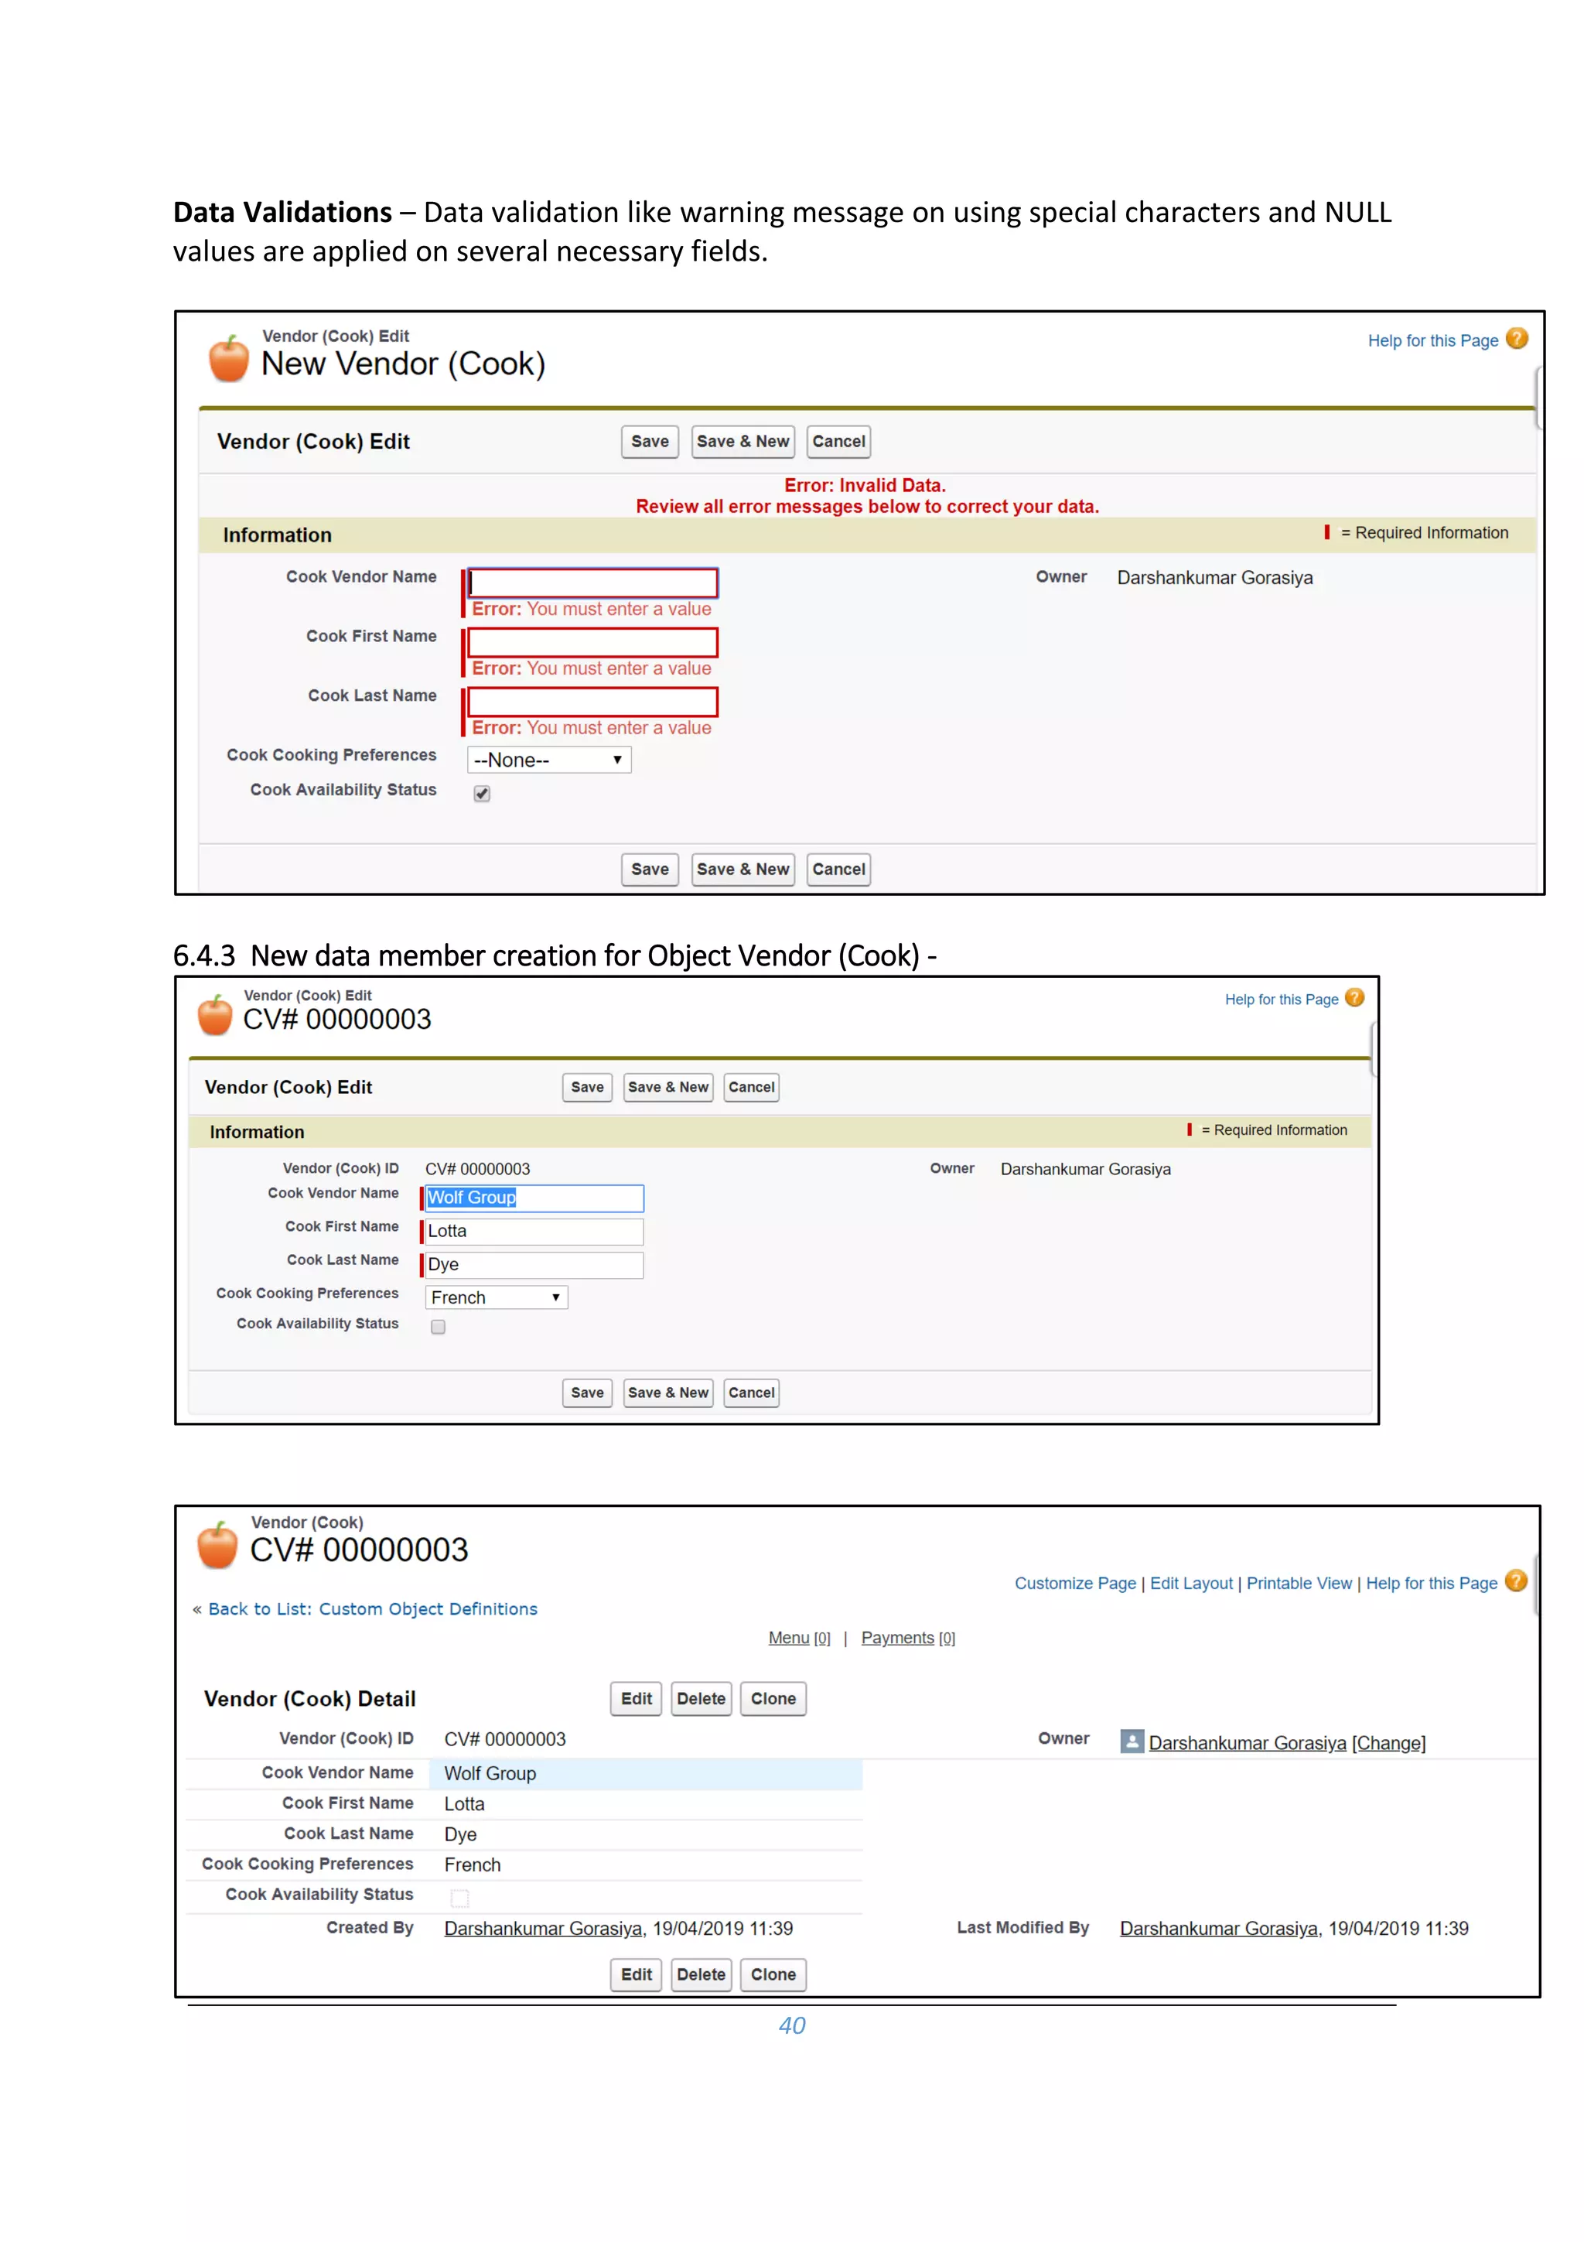The image size is (1584, 2242).
Task: Click top Save on CV# 00000003 edit form
Action: 588,1087
